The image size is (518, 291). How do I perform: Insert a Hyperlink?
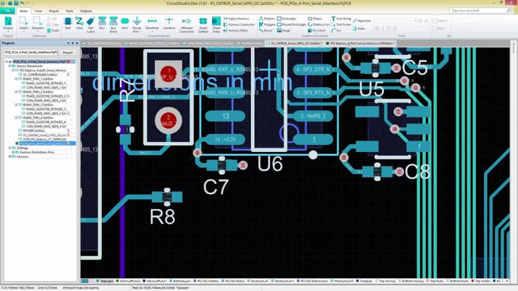pos(362,21)
